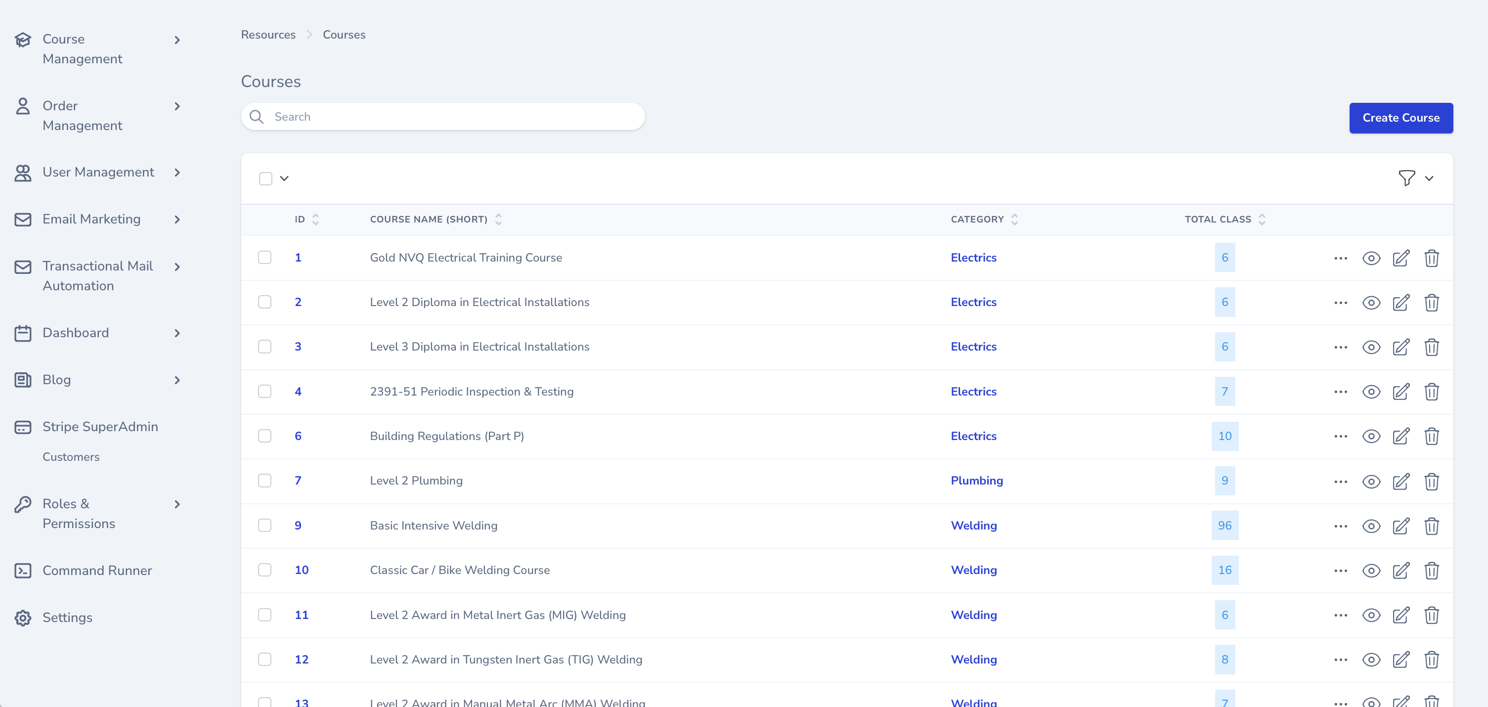Sort table by Category column
Screen dimensions: 1488x707
[x=984, y=220]
